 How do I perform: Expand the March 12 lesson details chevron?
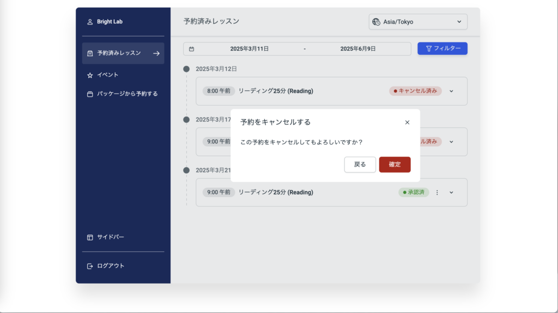(451, 91)
